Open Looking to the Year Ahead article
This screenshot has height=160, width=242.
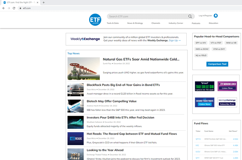[x=105, y=150]
